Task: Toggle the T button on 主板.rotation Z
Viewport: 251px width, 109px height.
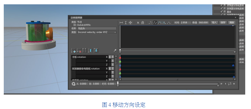Action: coord(112,65)
